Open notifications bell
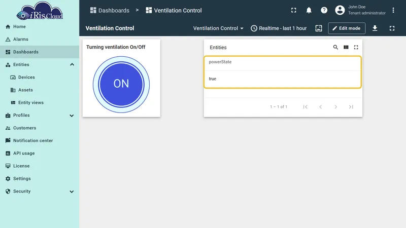This screenshot has height=228, width=406. point(309,10)
